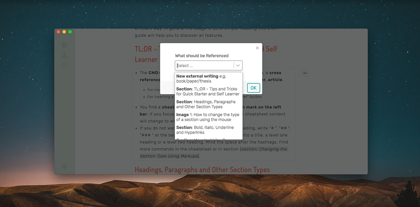Open the table of contents list icon

[64, 65]
